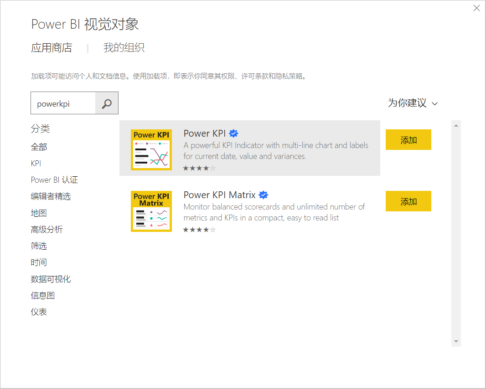486x389 pixels.
Task: Select the 应用商店 tab
Action: [52, 48]
